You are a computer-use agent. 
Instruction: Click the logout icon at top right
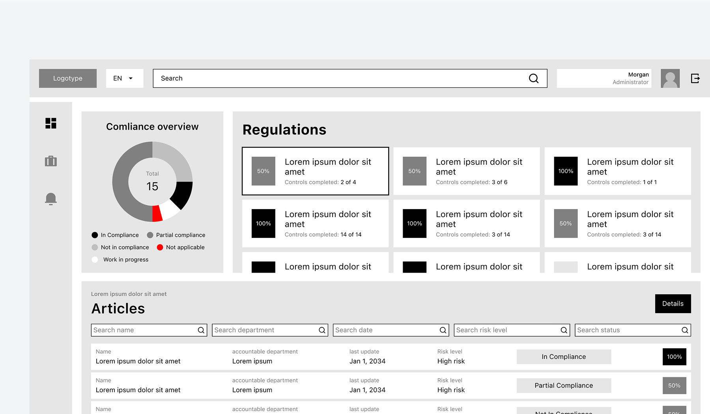pos(695,78)
